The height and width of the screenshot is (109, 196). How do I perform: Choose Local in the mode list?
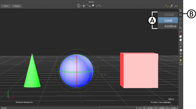pos(168,20)
